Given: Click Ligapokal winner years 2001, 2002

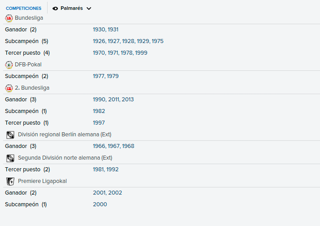Looking at the screenshot, I should [107, 193].
